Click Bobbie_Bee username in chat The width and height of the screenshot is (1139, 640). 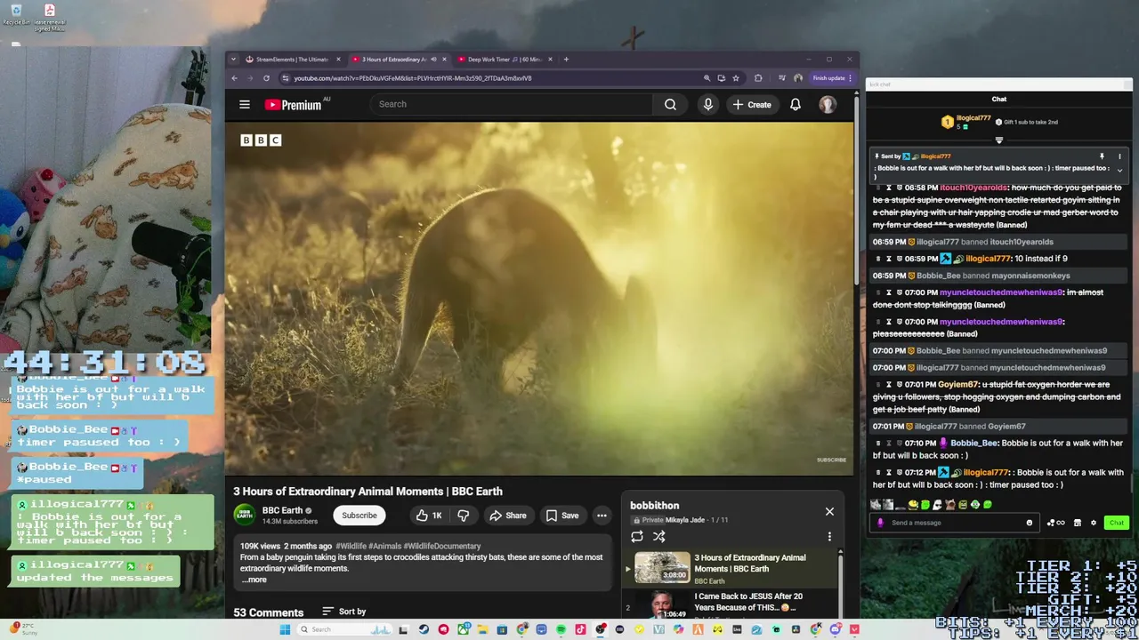pyautogui.click(x=973, y=443)
